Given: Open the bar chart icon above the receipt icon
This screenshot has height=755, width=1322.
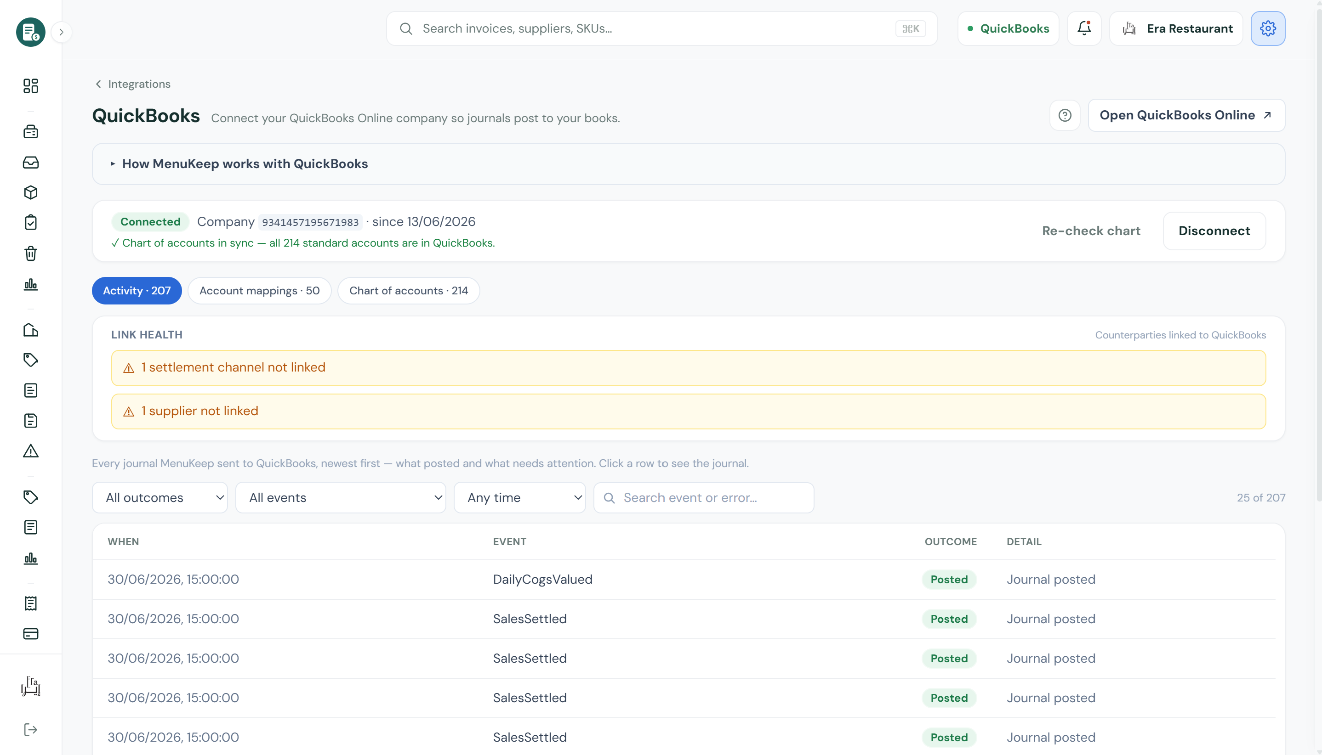Looking at the screenshot, I should [31, 558].
